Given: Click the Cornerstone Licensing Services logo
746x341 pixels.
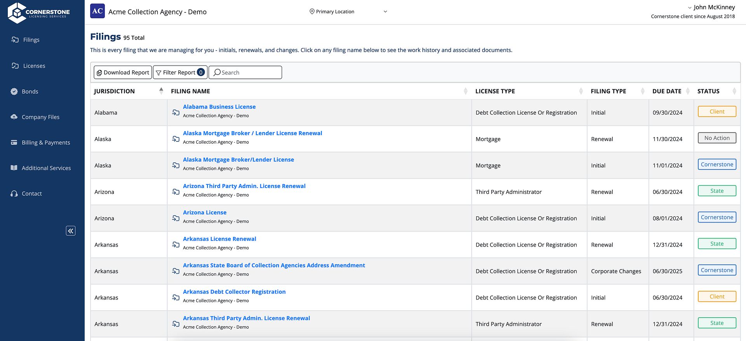Looking at the screenshot, I should 38,12.
